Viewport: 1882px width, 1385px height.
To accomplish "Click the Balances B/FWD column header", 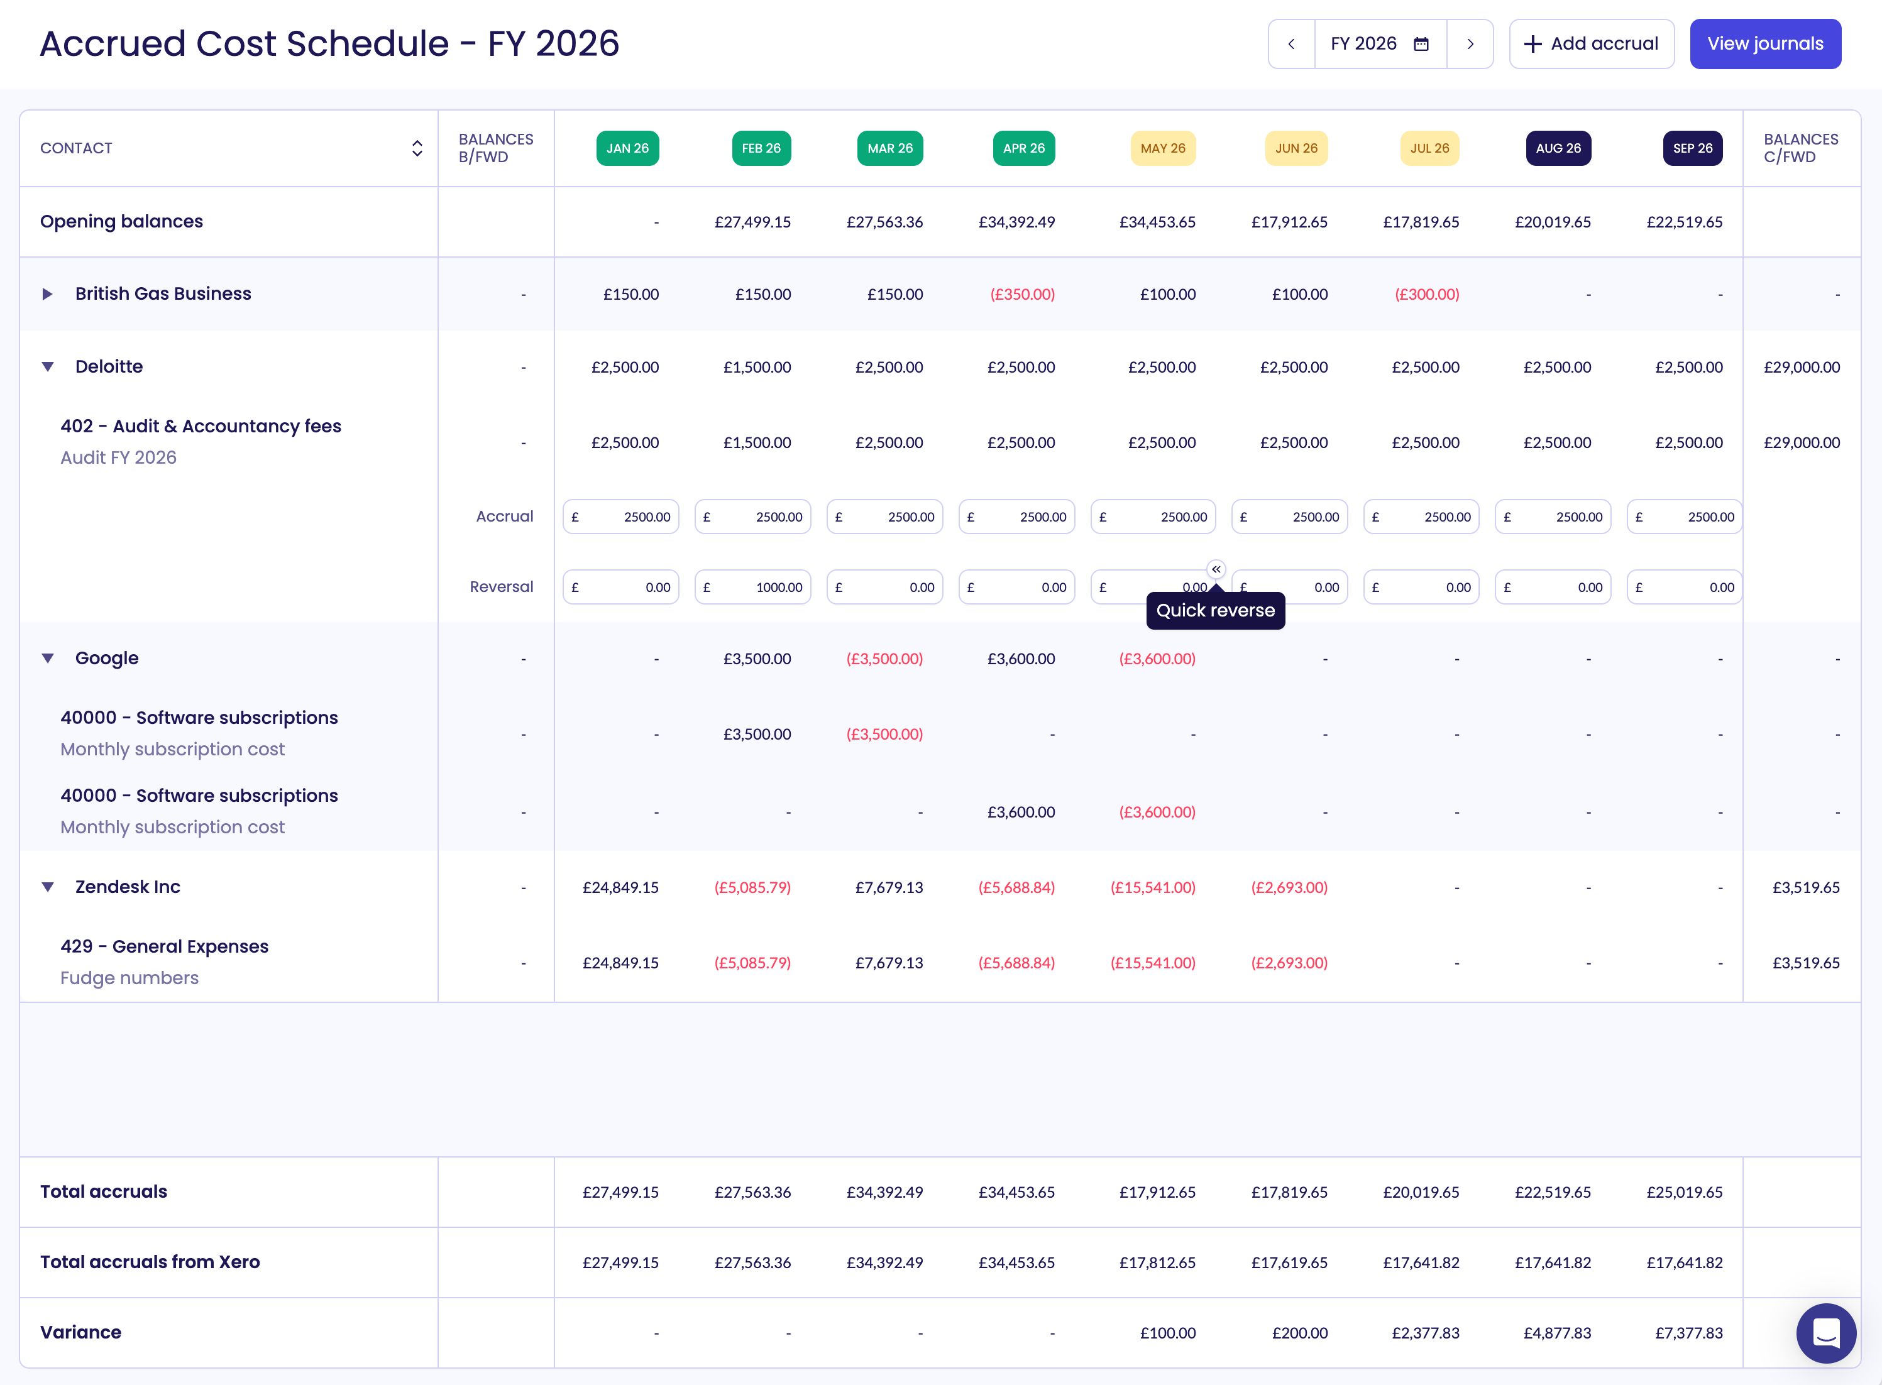I will pos(496,148).
